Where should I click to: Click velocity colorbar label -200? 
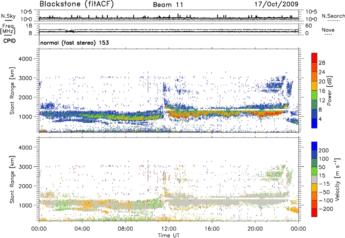(326, 209)
